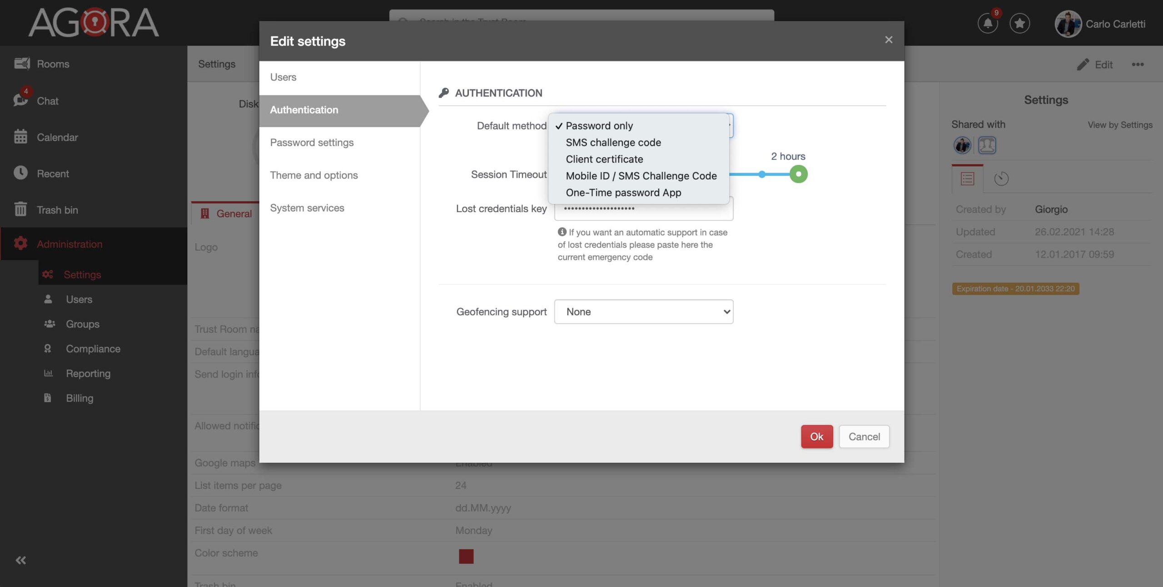Viewport: 1163px width, 587px height.
Task: Open Groups under Administration
Action: pos(82,324)
